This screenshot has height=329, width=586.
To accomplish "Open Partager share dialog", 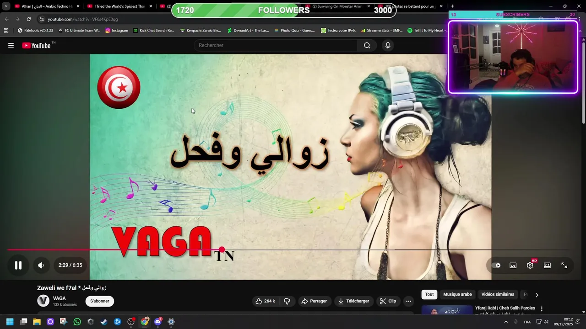I will (x=314, y=301).
